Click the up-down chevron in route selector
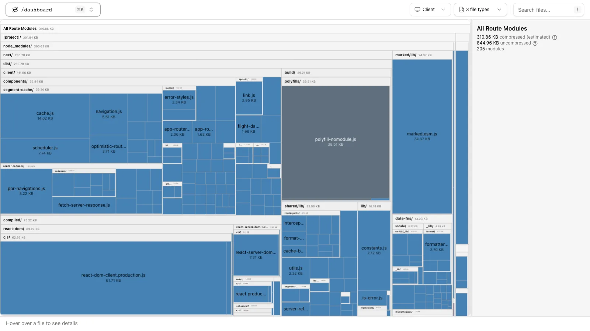The height and width of the screenshot is (331, 590). point(91,10)
